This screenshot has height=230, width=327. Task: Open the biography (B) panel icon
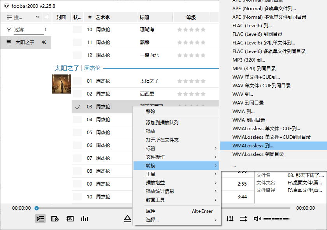70,219
